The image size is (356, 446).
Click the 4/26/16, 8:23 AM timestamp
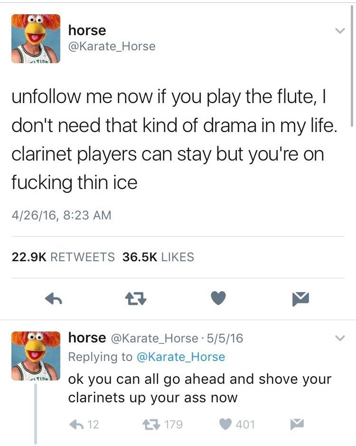[x=61, y=215]
